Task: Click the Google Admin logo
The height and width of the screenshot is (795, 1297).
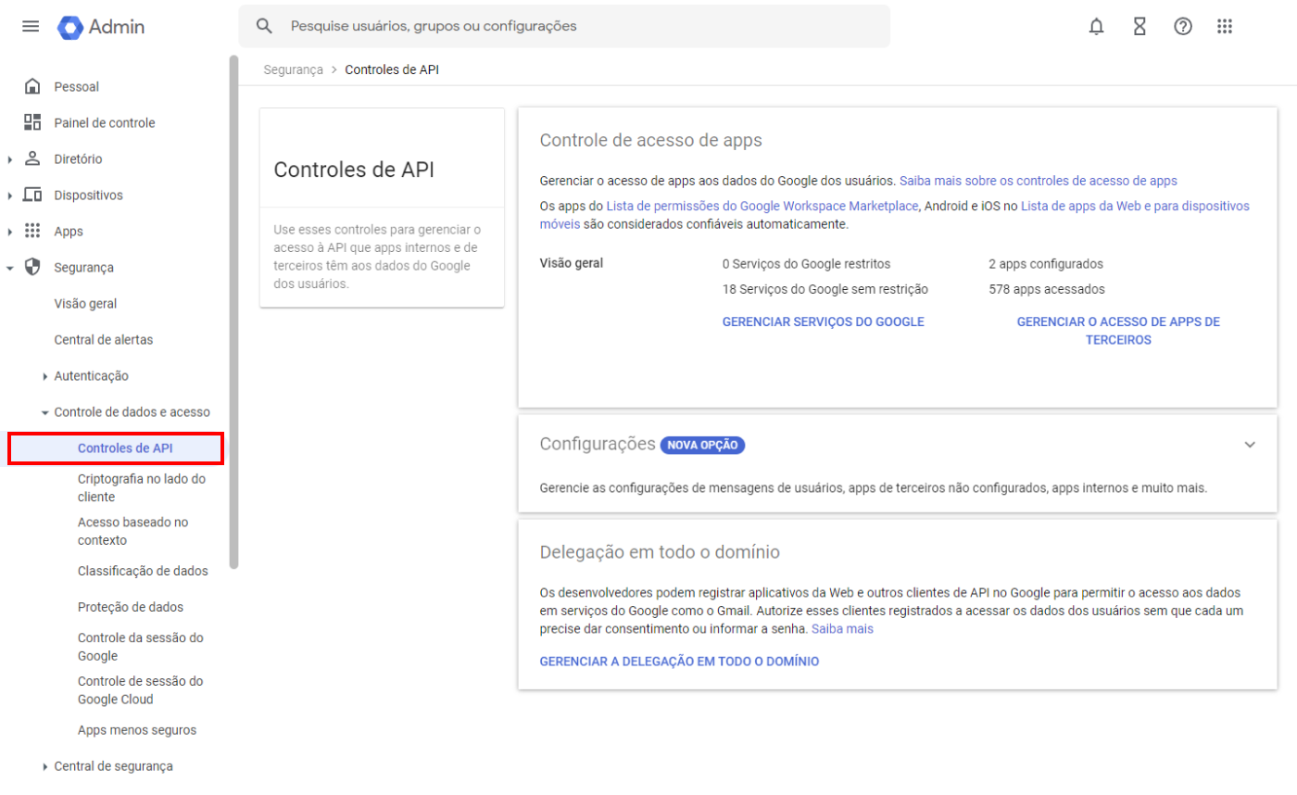Action: point(101,27)
